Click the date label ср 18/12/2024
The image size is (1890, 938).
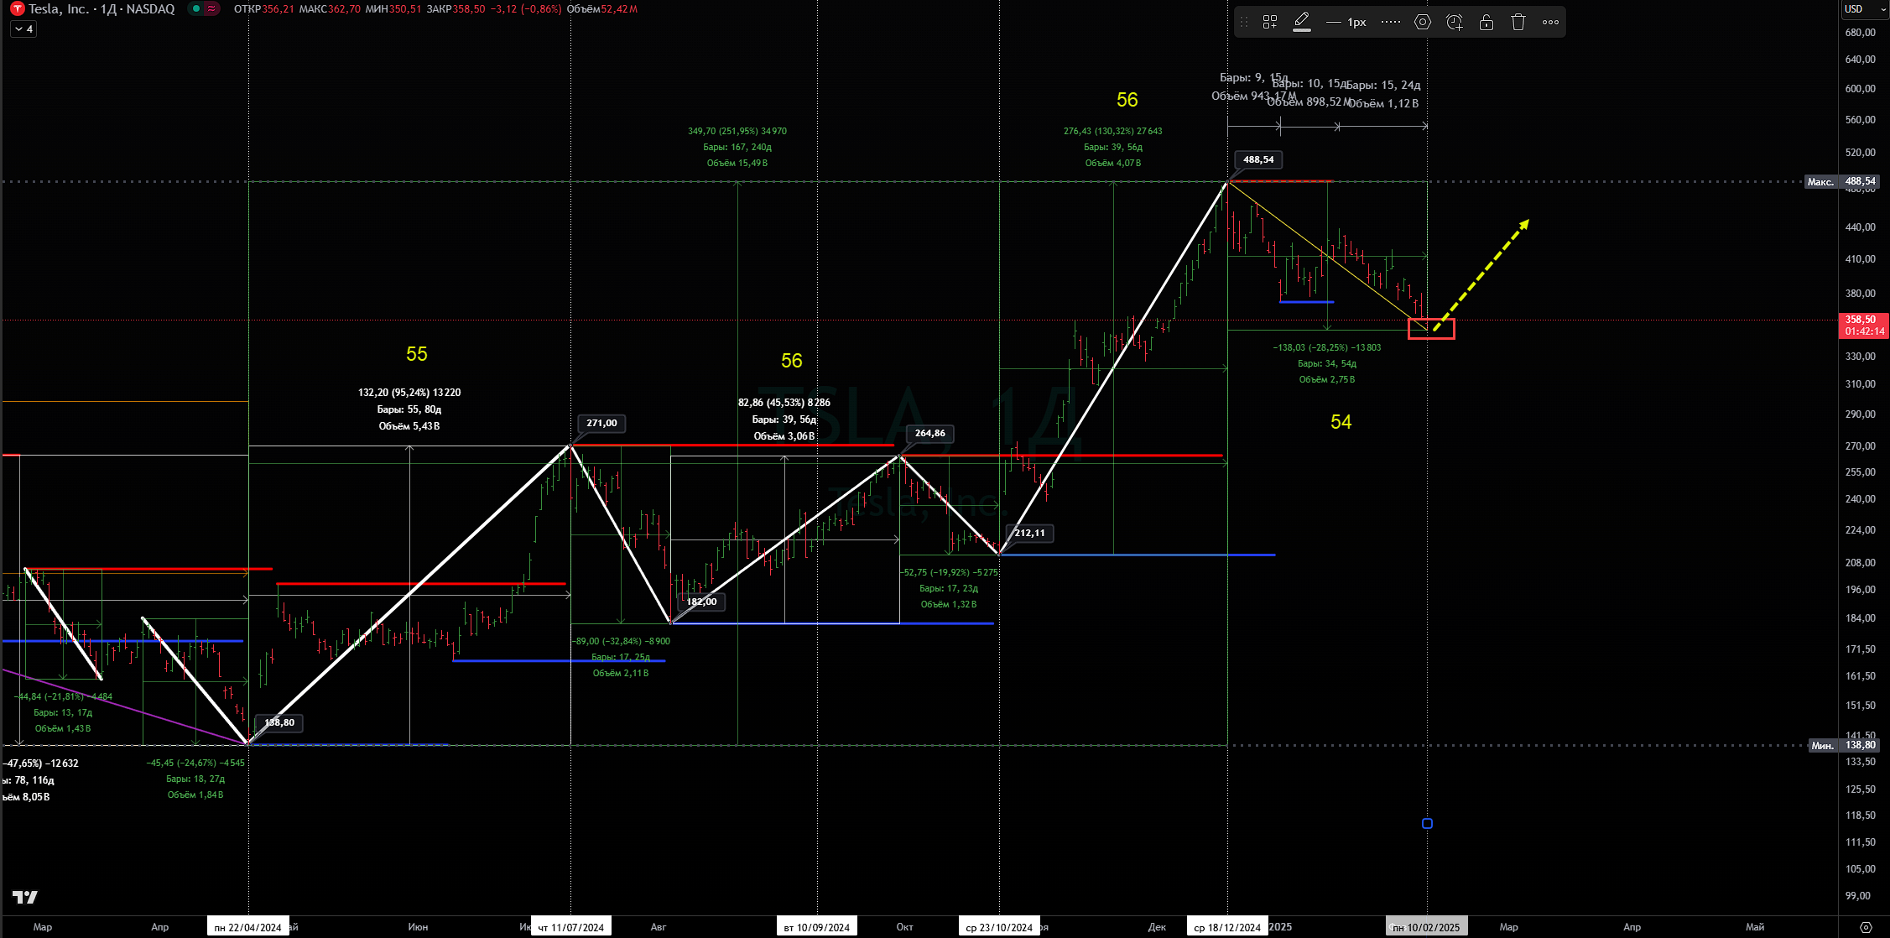1227,927
